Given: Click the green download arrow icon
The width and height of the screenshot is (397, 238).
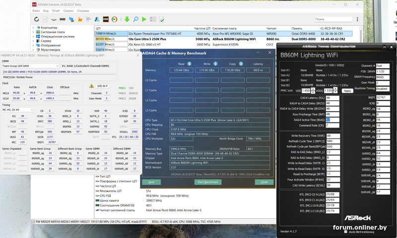Looking at the screenshot, I should (x=127, y=19).
